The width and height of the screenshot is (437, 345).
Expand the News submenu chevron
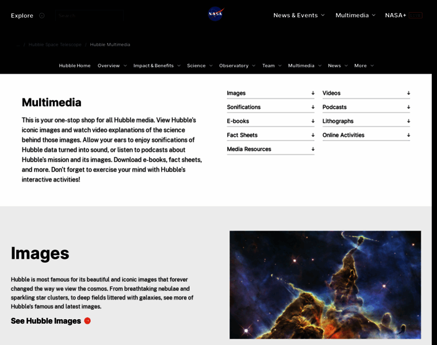tap(346, 66)
